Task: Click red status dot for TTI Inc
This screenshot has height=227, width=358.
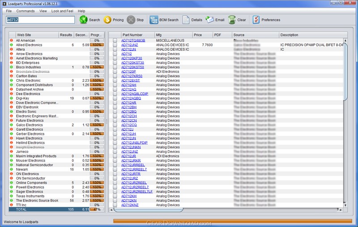Action: (12, 205)
